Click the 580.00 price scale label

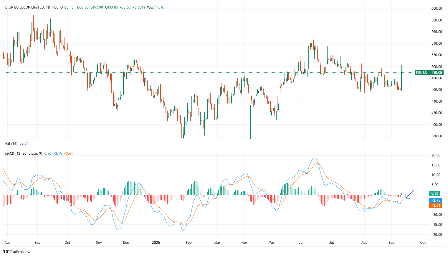(437, 20)
